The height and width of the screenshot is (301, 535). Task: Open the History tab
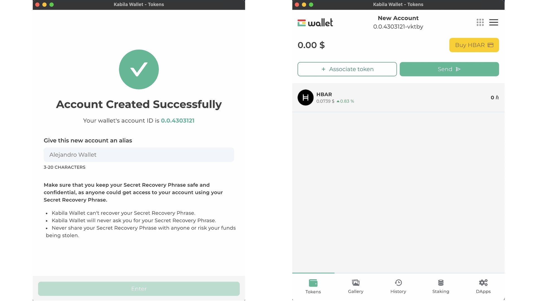[398, 286]
